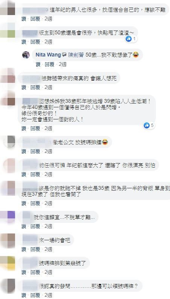Open the blurred avatar beside the 號碼牌排到第幾號 comment
The height and width of the screenshot is (299, 170).
8,263
